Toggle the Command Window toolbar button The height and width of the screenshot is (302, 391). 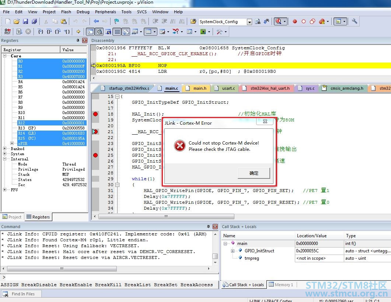click(90, 32)
